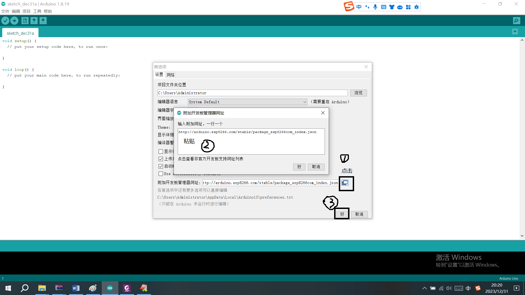Click the board manager URLs window icon
The width and height of the screenshot is (525, 295).
[x=345, y=183]
